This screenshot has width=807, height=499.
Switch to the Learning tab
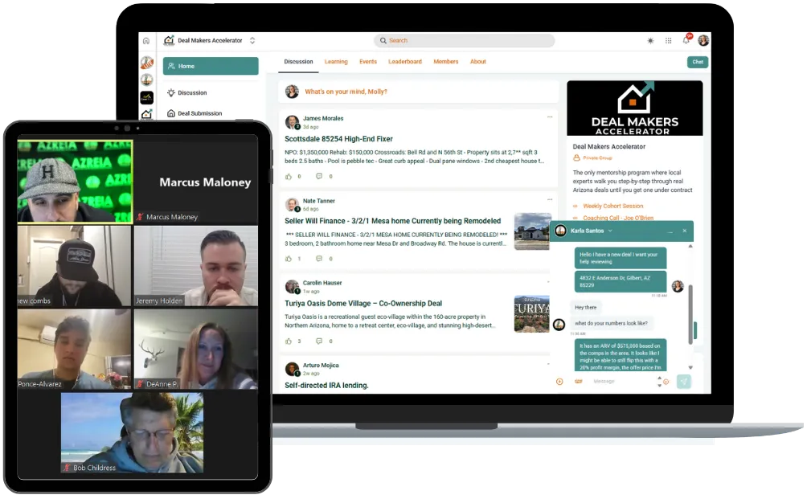336,62
